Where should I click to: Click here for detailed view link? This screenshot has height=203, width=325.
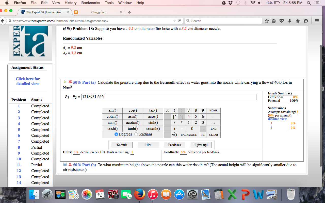click(28, 81)
